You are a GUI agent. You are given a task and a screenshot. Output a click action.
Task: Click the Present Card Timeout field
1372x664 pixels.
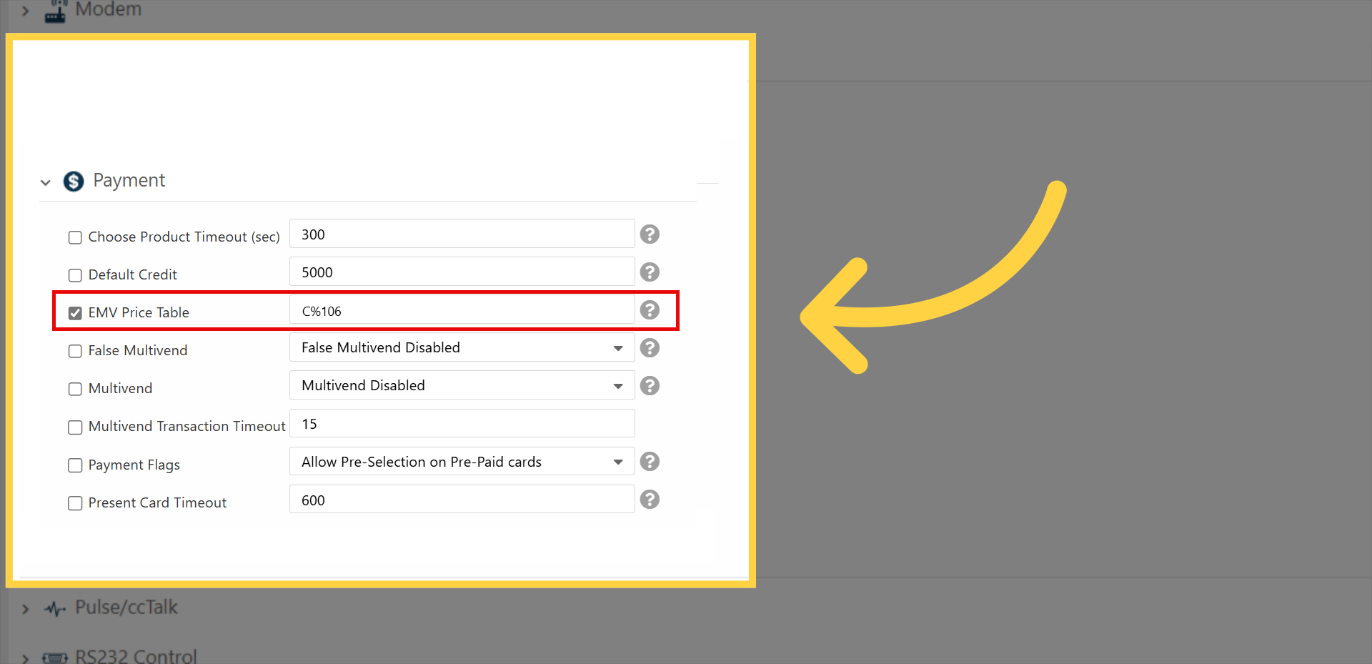pos(462,500)
